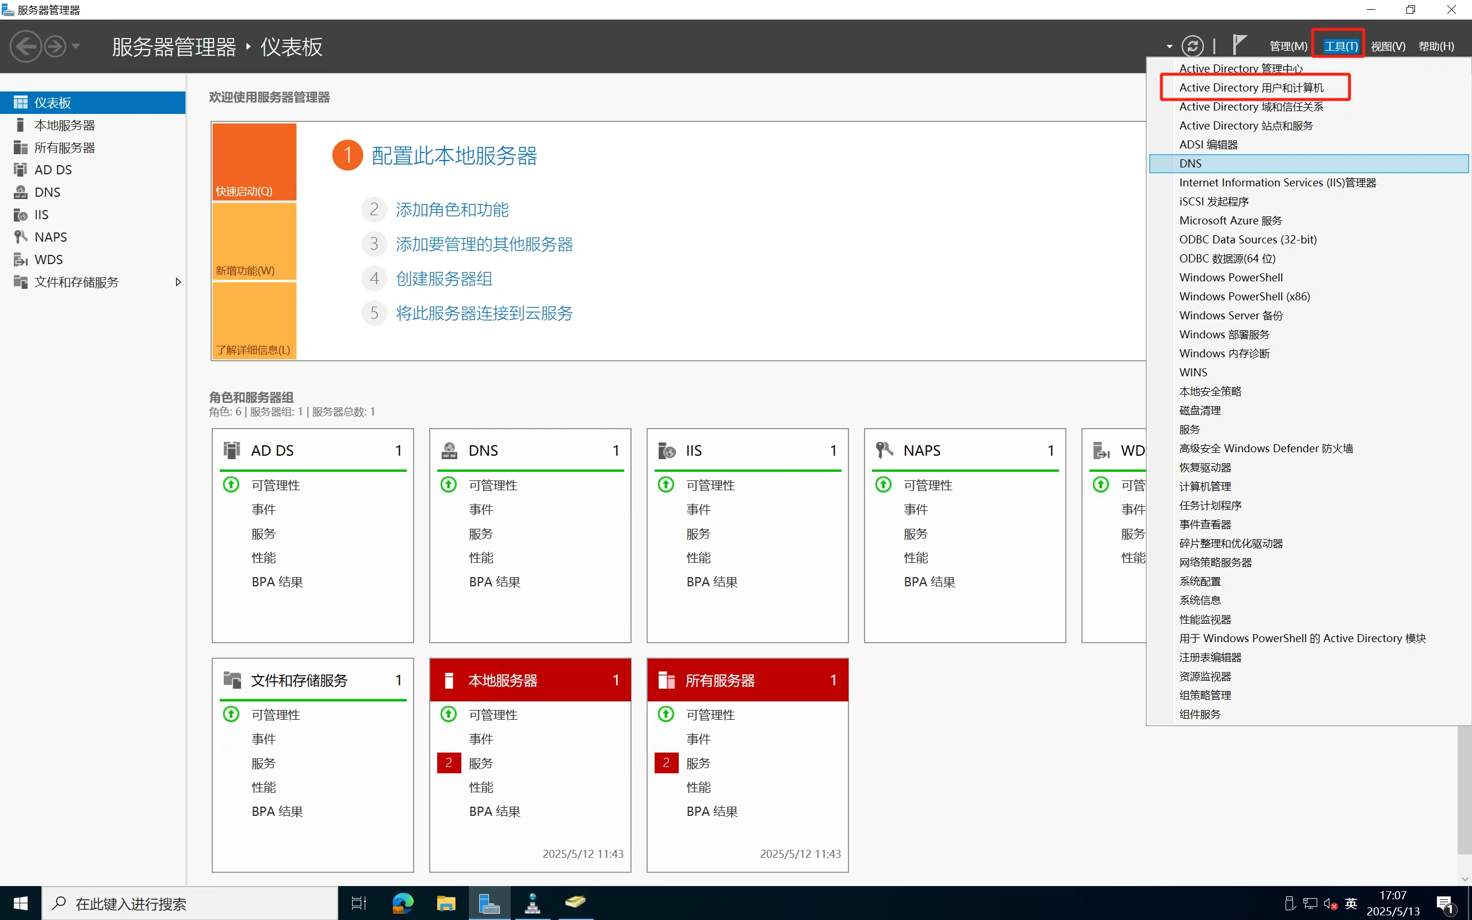
Task: Open 添加要管理的其他服务器 link
Action: point(484,245)
